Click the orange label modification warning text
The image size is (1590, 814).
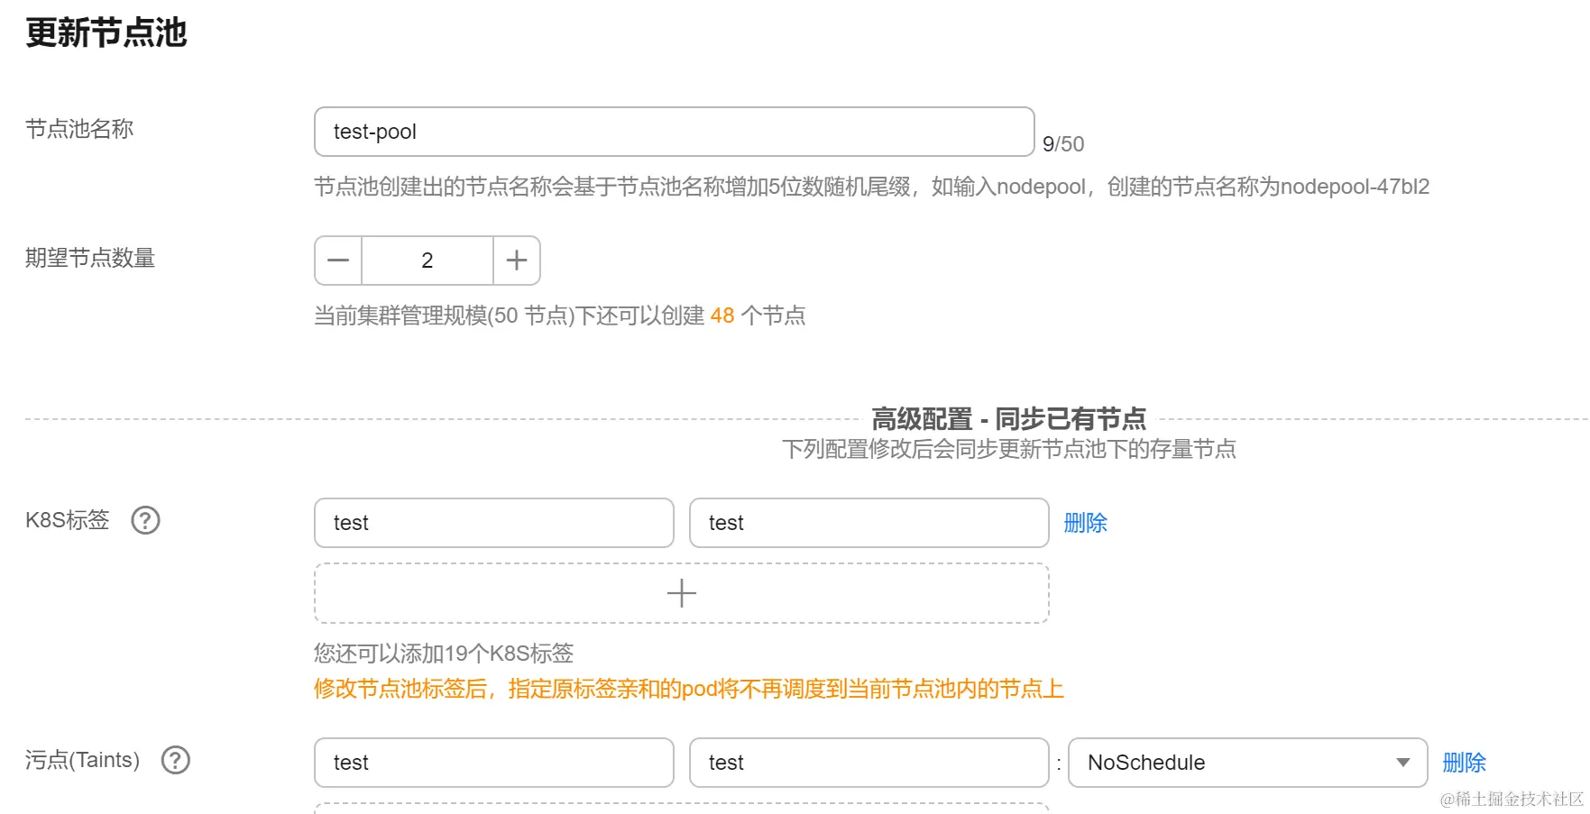pos(689,689)
